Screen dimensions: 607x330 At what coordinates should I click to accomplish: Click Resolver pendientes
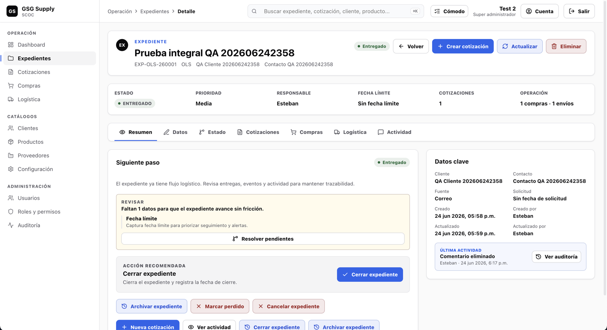263,239
